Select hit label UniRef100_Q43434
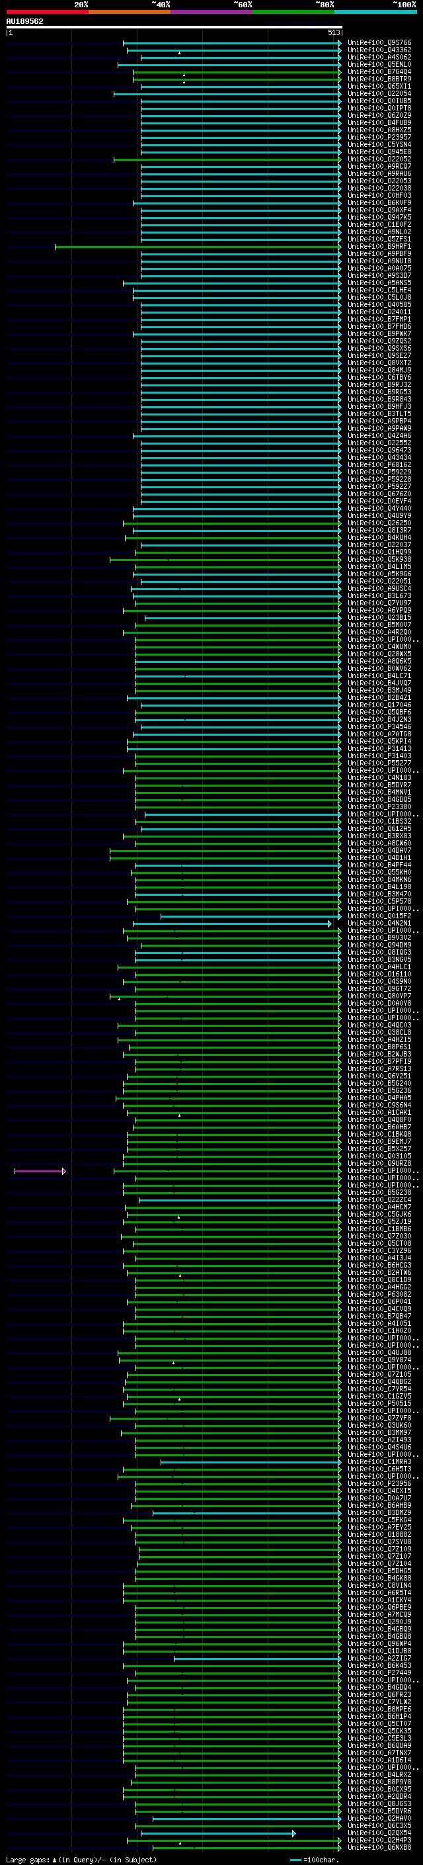Image resolution: width=423 pixels, height=1865 pixels. 379,458
